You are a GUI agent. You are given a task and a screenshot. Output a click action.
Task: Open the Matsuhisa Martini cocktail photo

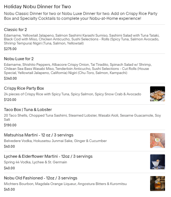tap(158, 141)
